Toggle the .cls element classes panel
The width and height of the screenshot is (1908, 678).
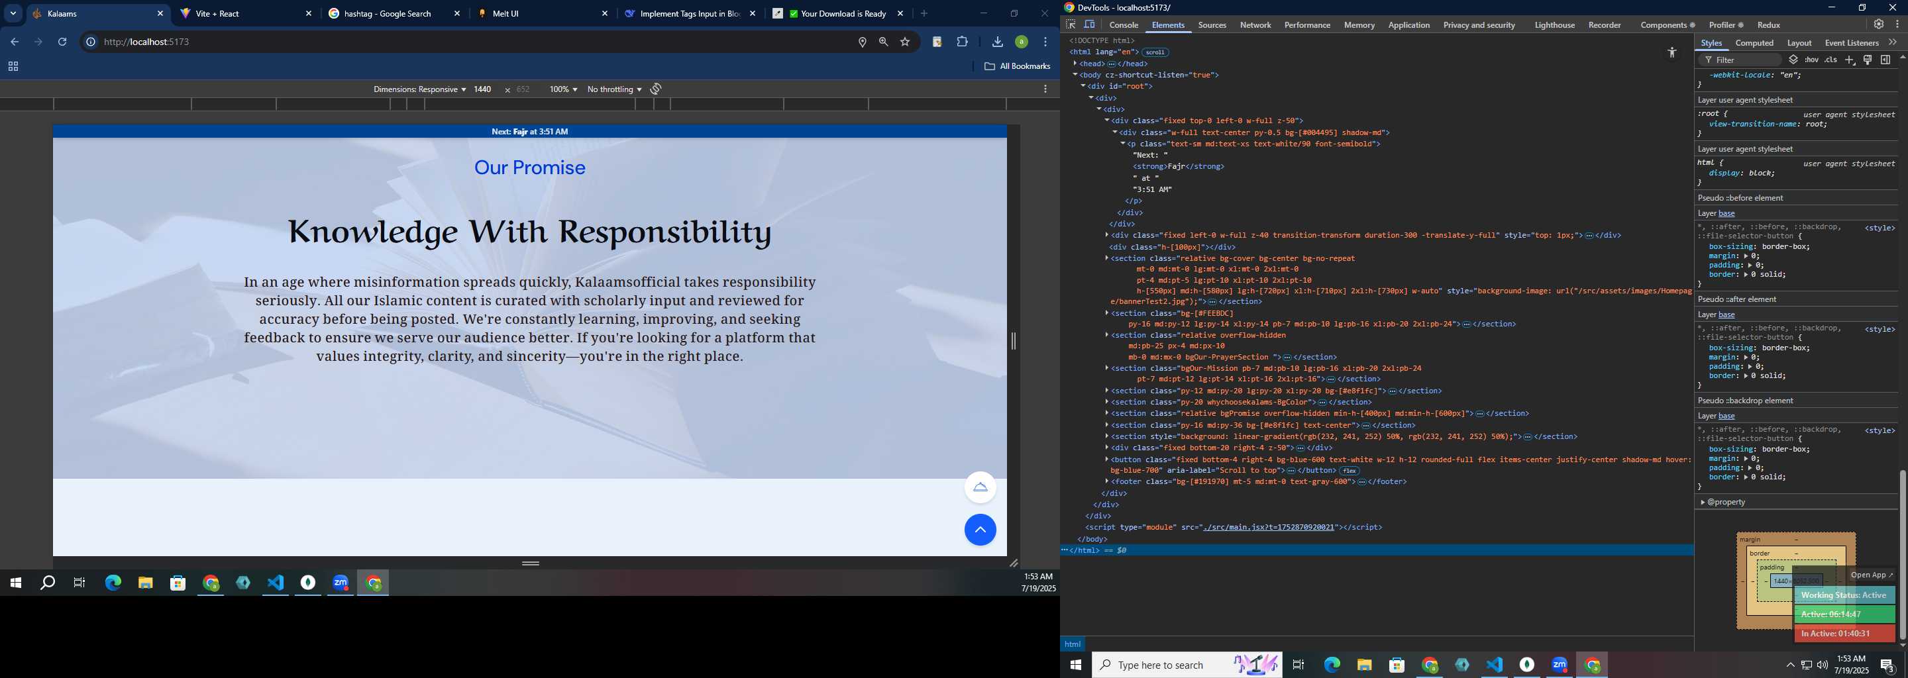[1830, 60]
